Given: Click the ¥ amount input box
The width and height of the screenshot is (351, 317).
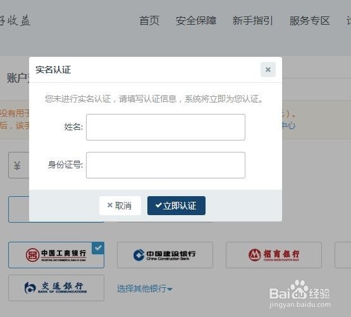Looking at the screenshot, I should coord(19,165).
